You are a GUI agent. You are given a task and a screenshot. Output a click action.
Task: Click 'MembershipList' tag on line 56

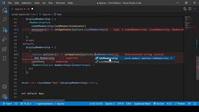(x=43, y=65)
